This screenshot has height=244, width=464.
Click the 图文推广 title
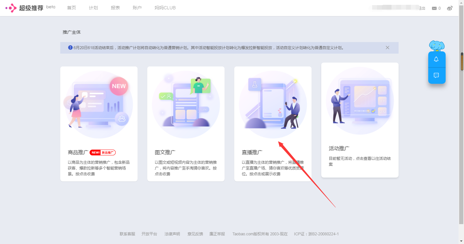(165, 152)
